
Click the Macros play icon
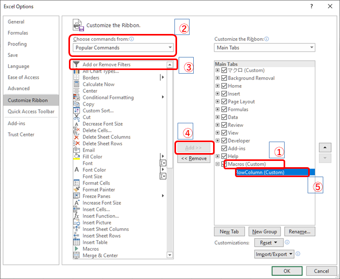click(76, 249)
